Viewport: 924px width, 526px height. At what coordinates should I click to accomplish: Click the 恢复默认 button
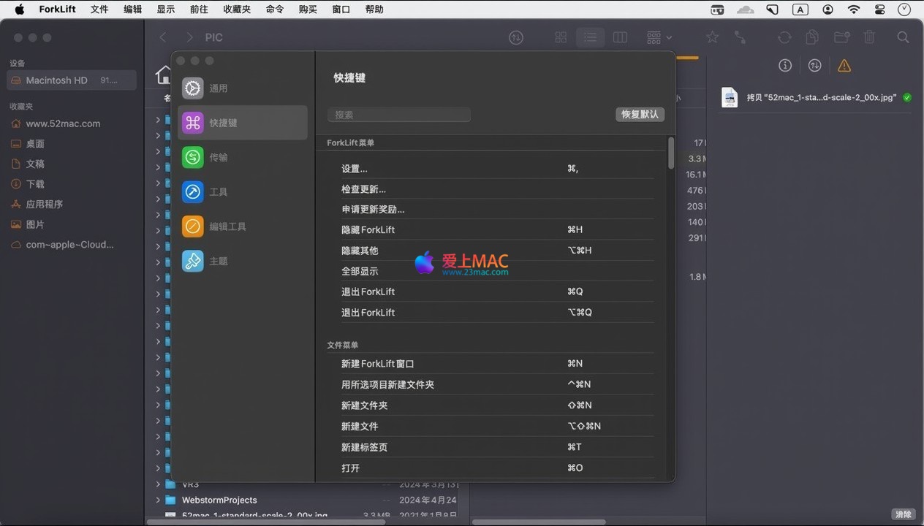click(x=640, y=114)
